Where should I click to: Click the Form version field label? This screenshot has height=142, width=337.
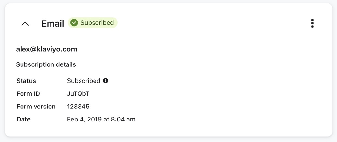point(36,106)
